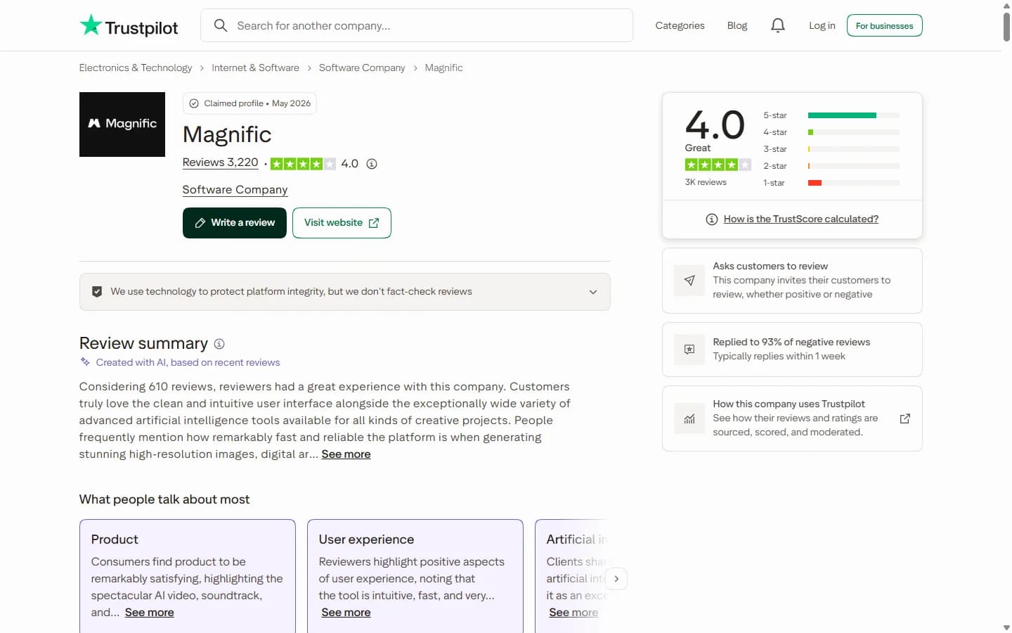This screenshot has width=1012, height=633.
Task: Open notifications bell icon
Action: [x=777, y=25]
